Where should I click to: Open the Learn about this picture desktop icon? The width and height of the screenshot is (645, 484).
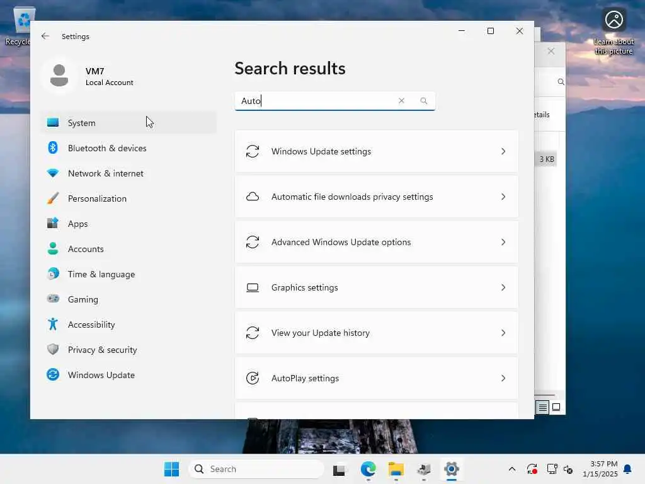pyautogui.click(x=614, y=32)
